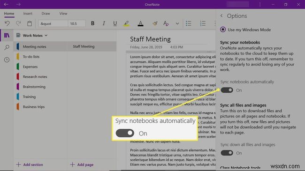Screen dimensions: 305x171
Task: Click the Friday, June 28, 2019 date
Action: click(146, 47)
